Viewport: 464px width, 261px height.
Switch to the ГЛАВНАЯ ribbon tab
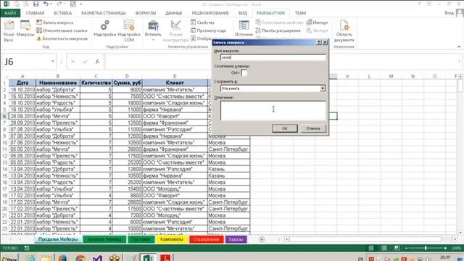pos(35,13)
